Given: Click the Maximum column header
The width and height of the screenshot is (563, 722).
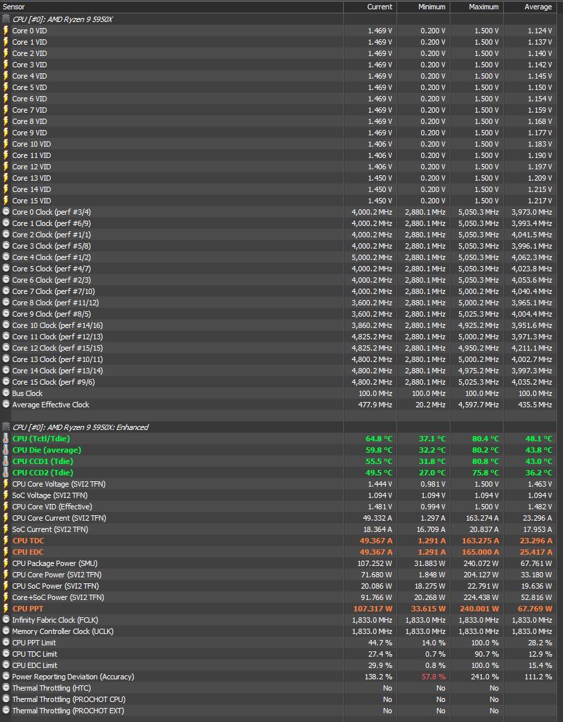Looking at the screenshot, I should tap(476, 7).
